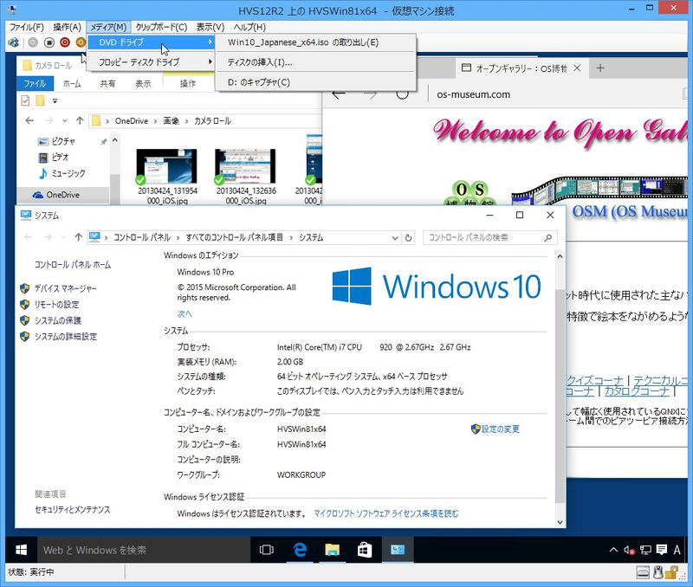Open the Help (ヘルプ) menu

[249, 27]
